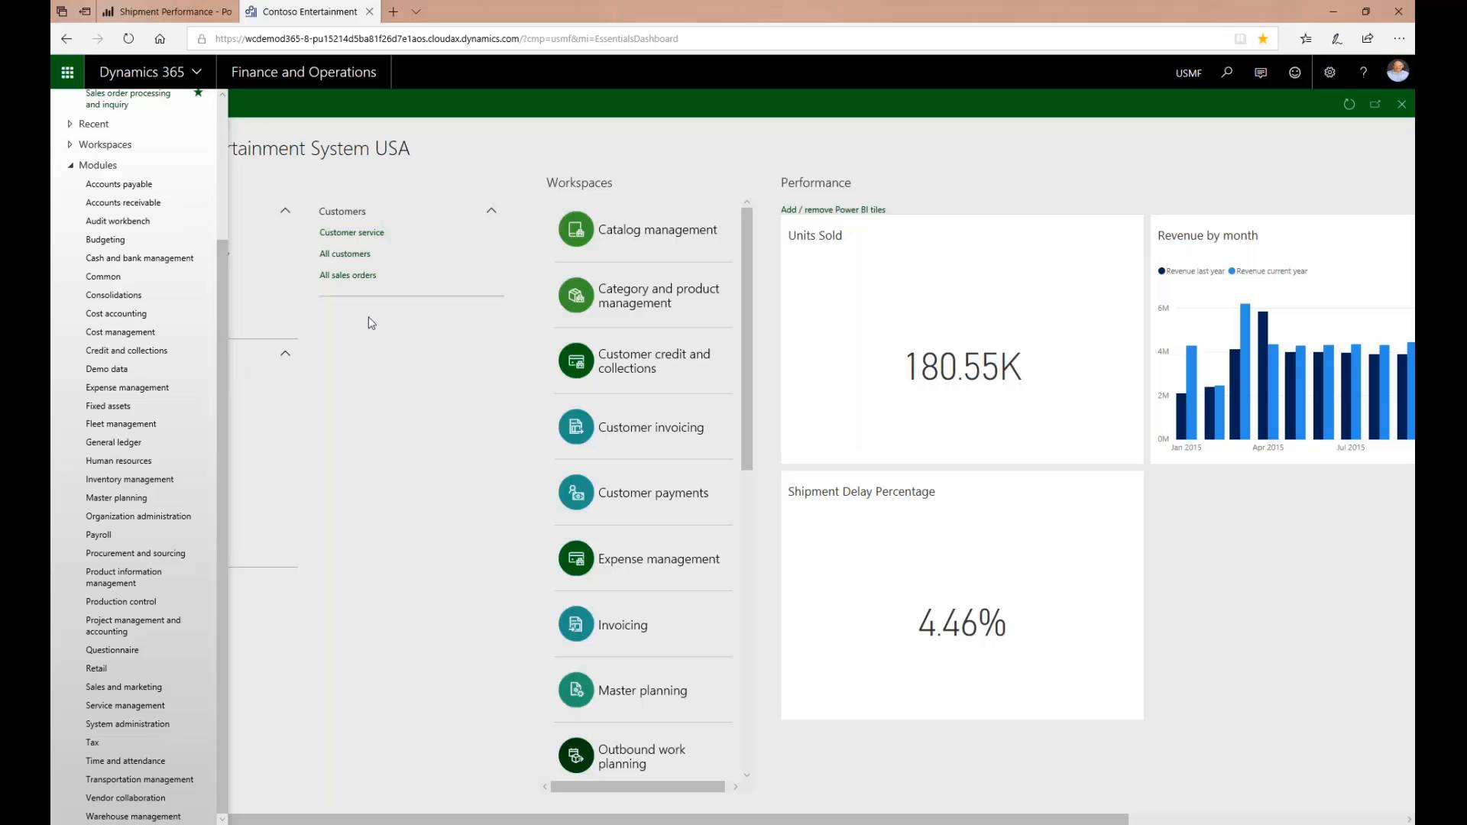The image size is (1467, 825).
Task: Select Accounts receivable module
Action: click(x=123, y=202)
